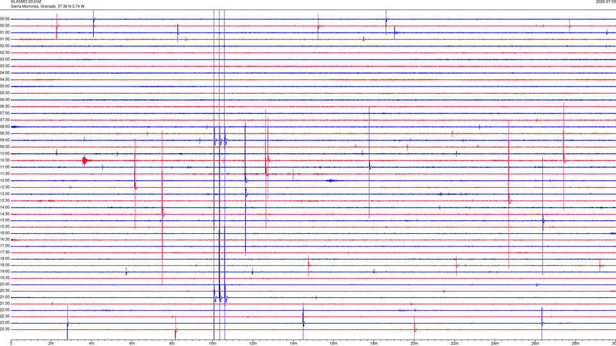Select the 00:30 time label
This screenshot has width=616, height=346.
coord(4,26)
